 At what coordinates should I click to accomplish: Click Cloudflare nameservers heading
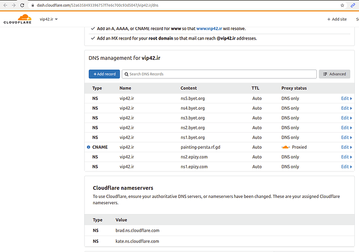pyautogui.click(x=123, y=188)
